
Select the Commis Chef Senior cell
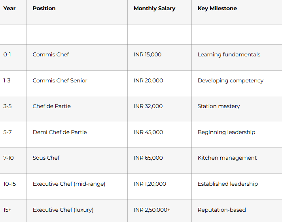pos(60,80)
